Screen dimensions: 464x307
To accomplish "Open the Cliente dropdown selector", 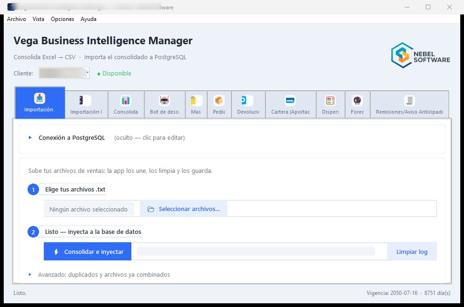I will coord(64,73).
